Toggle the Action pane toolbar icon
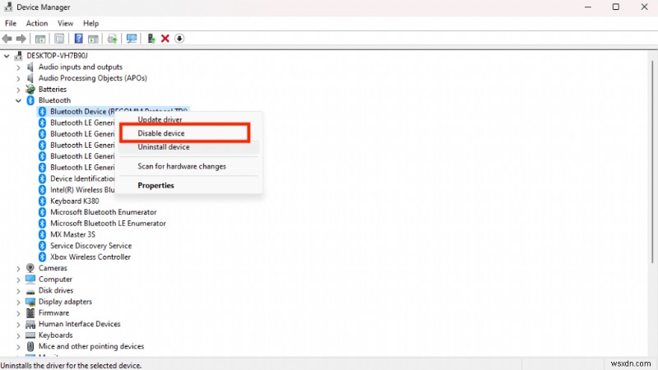This screenshot has width=658, height=370. tap(93, 39)
